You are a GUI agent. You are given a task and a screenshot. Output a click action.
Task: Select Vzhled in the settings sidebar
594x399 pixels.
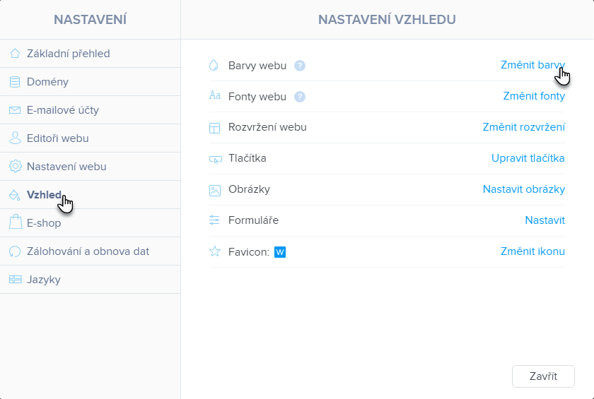pyautogui.click(x=91, y=195)
